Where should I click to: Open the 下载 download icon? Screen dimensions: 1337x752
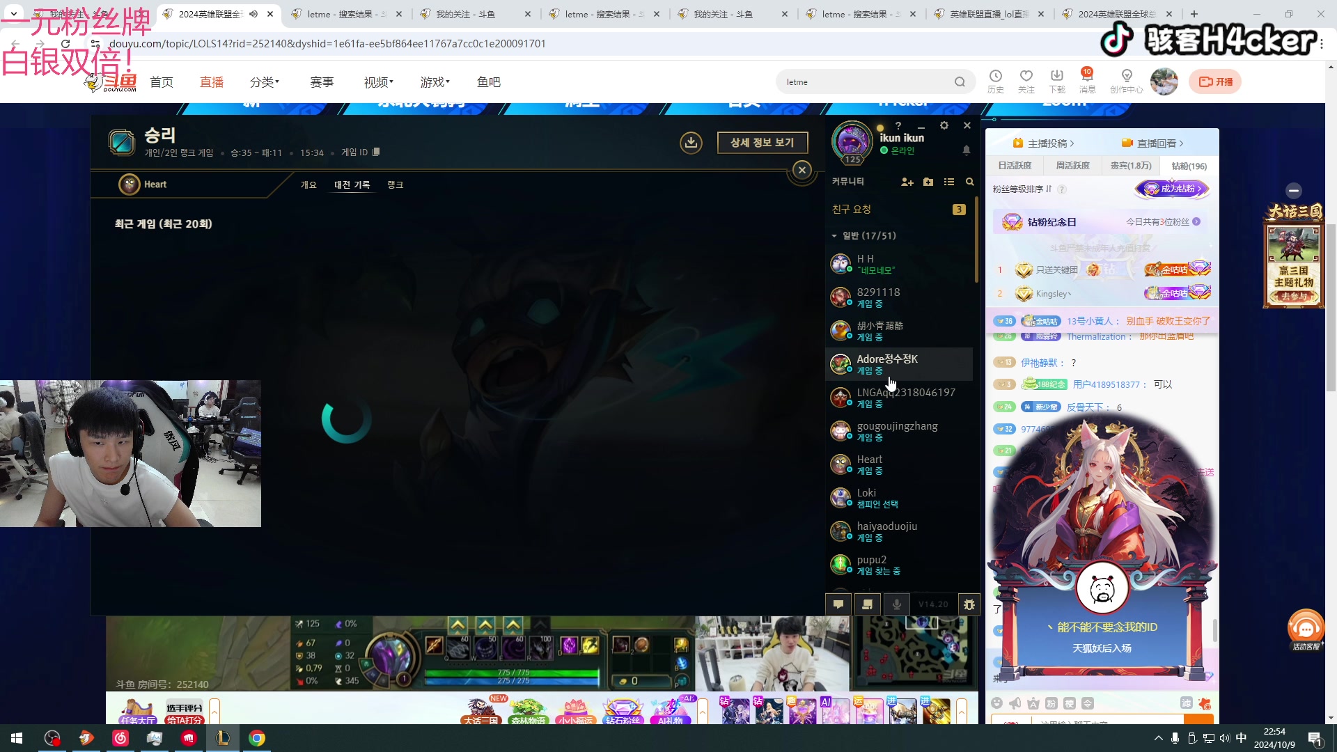pos(1057,81)
